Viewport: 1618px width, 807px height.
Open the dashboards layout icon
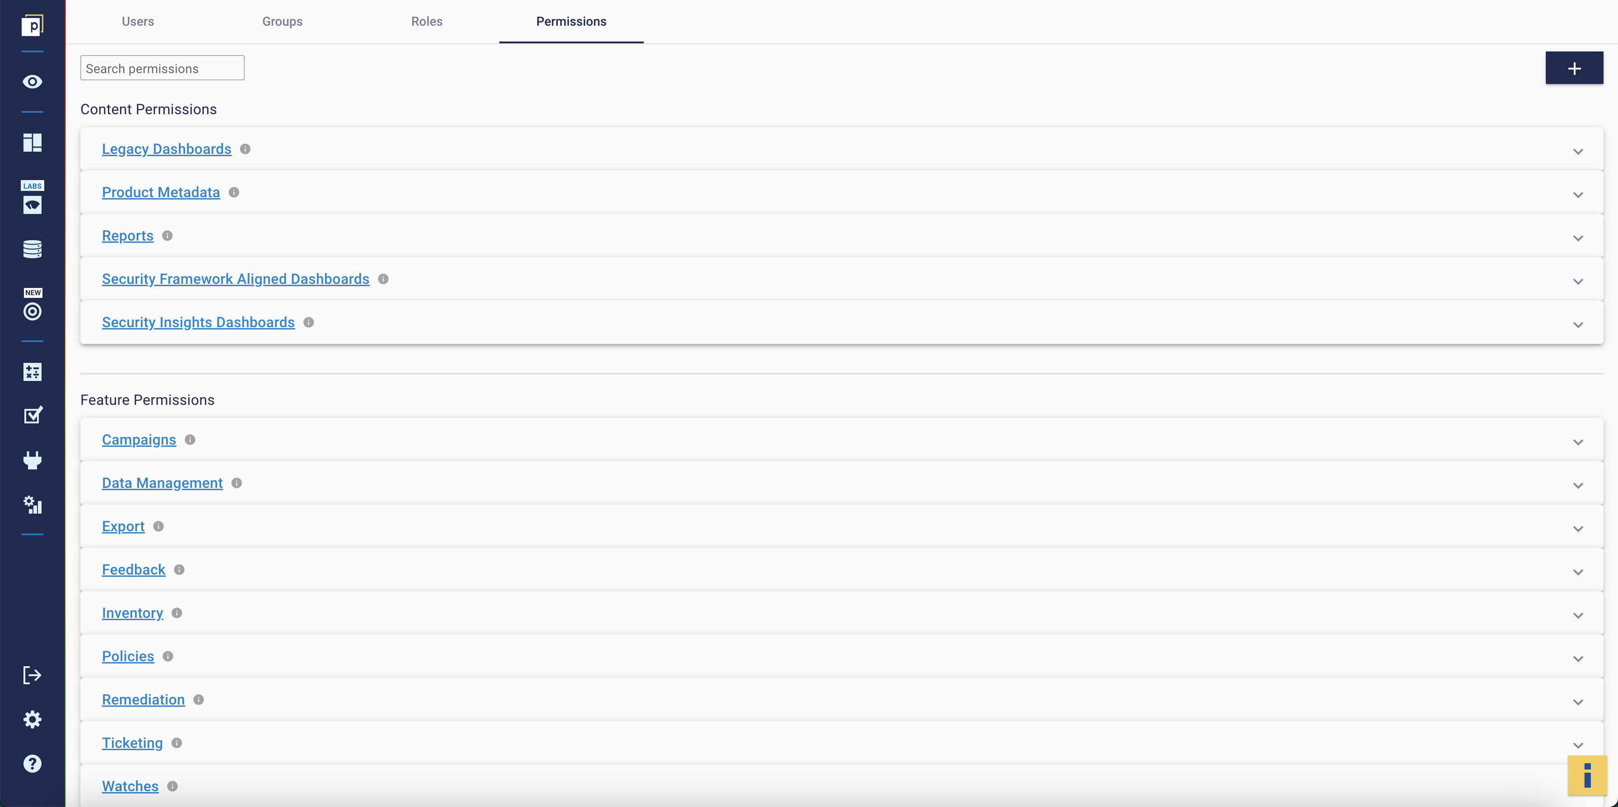[32, 143]
